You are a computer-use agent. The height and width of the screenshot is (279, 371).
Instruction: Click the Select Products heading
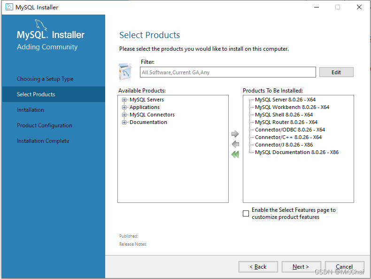[x=149, y=35]
